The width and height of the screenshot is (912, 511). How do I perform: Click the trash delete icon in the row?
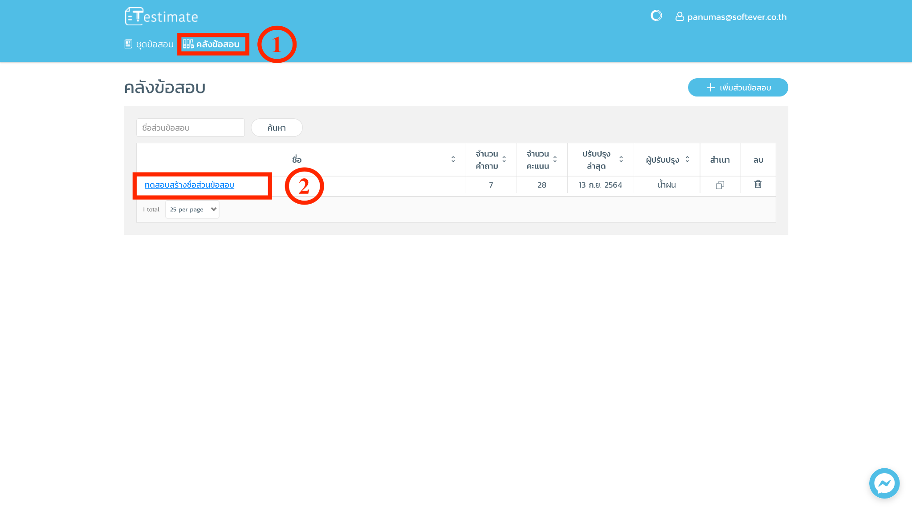pos(758,184)
